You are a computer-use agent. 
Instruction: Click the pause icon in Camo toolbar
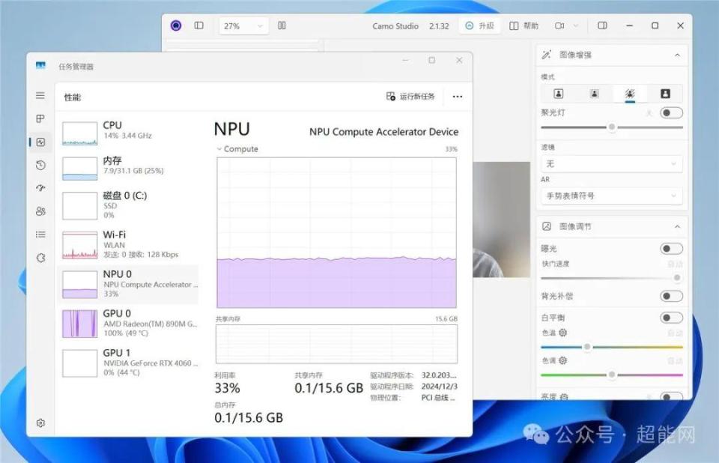[282, 25]
